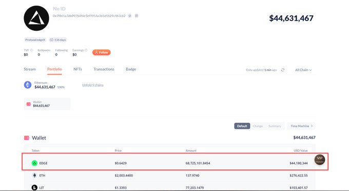Click the Price column header
The height and width of the screenshot is (191, 349).
point(118,151)
